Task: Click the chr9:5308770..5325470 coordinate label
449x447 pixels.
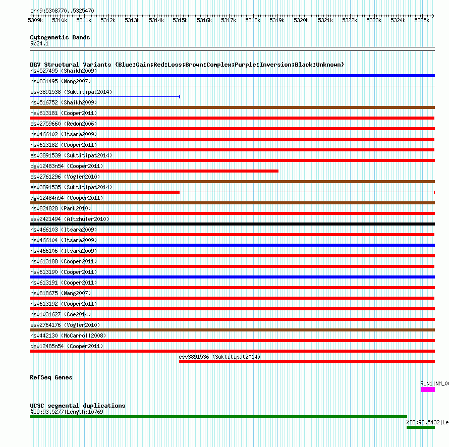Action: (62, 11)
